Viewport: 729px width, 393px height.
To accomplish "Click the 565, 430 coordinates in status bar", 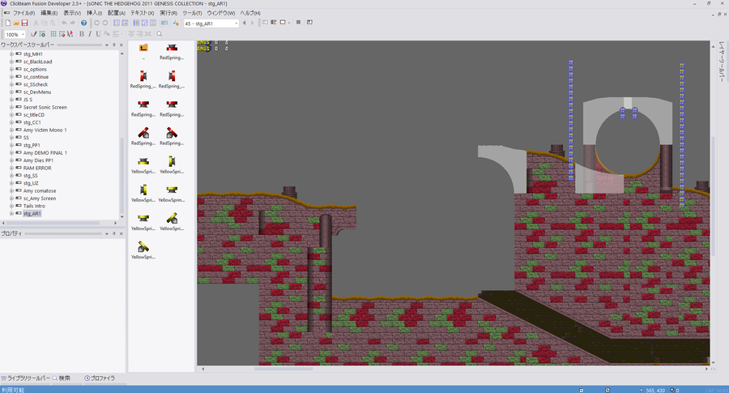I will pos(655,391).
